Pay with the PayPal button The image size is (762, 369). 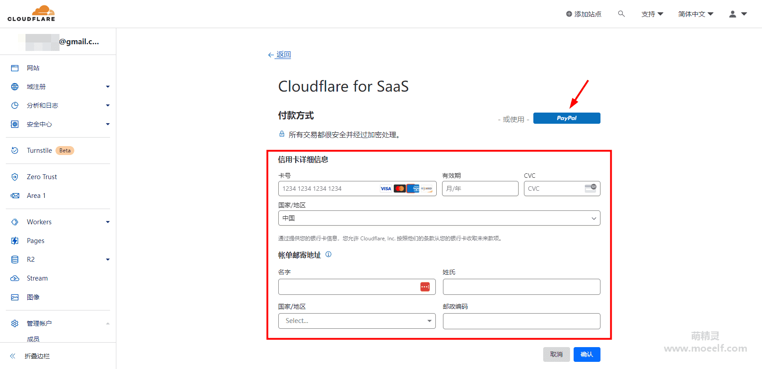pyautogui.click(x=566, y=118)
